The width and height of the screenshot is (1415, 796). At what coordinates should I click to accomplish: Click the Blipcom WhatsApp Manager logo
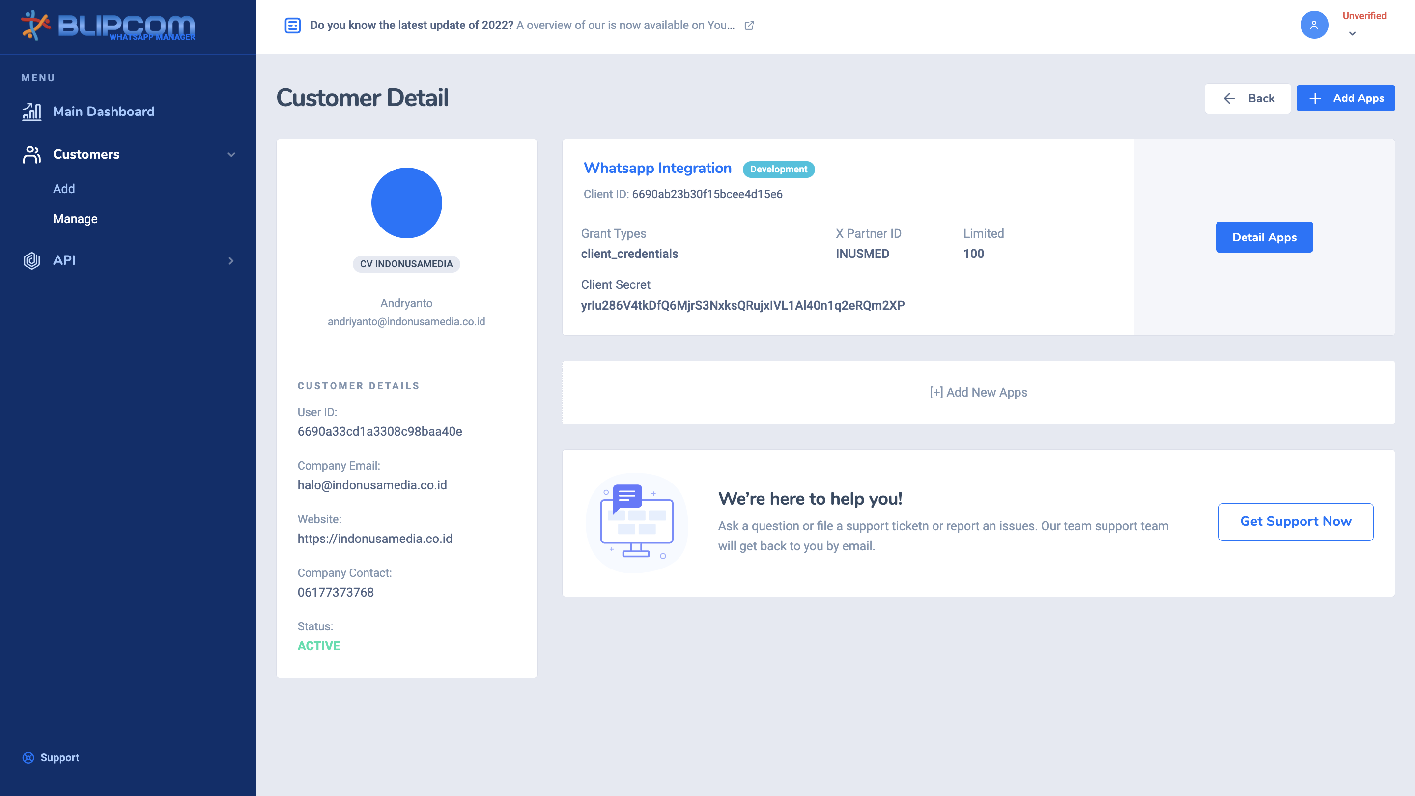[x=108, y=26]
